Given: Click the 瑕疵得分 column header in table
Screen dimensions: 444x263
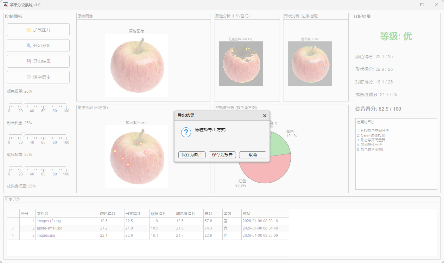Looking at the screenshot, I should click(x=162, y=214).
